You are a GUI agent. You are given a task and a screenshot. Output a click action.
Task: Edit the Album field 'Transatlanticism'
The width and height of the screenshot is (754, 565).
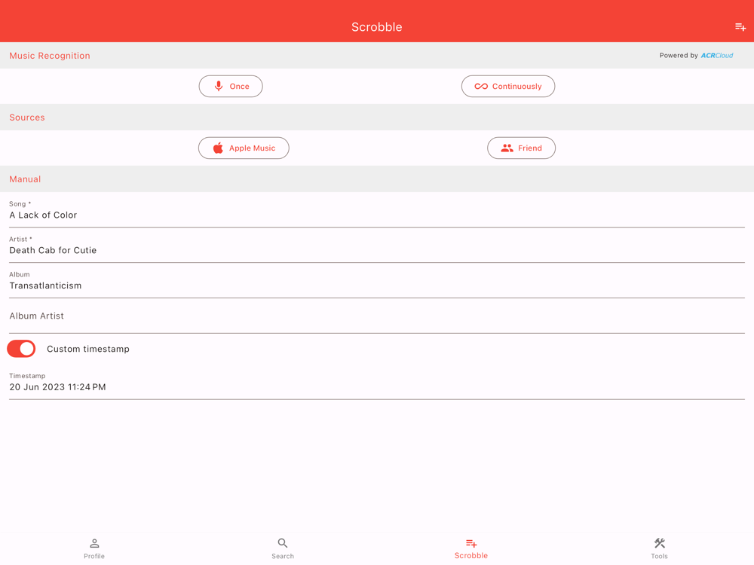click(377, 281)
